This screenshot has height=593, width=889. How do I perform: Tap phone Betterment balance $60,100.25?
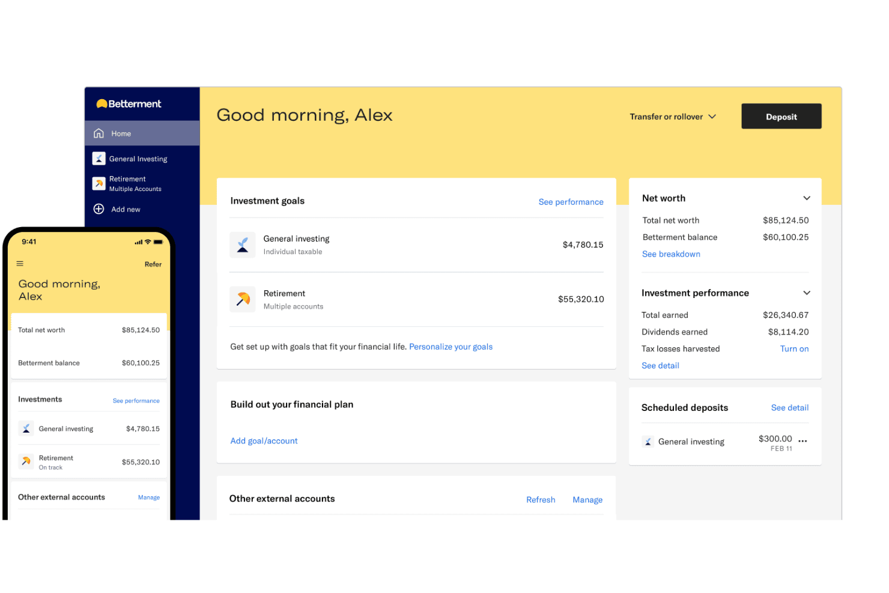click(141, 363)
